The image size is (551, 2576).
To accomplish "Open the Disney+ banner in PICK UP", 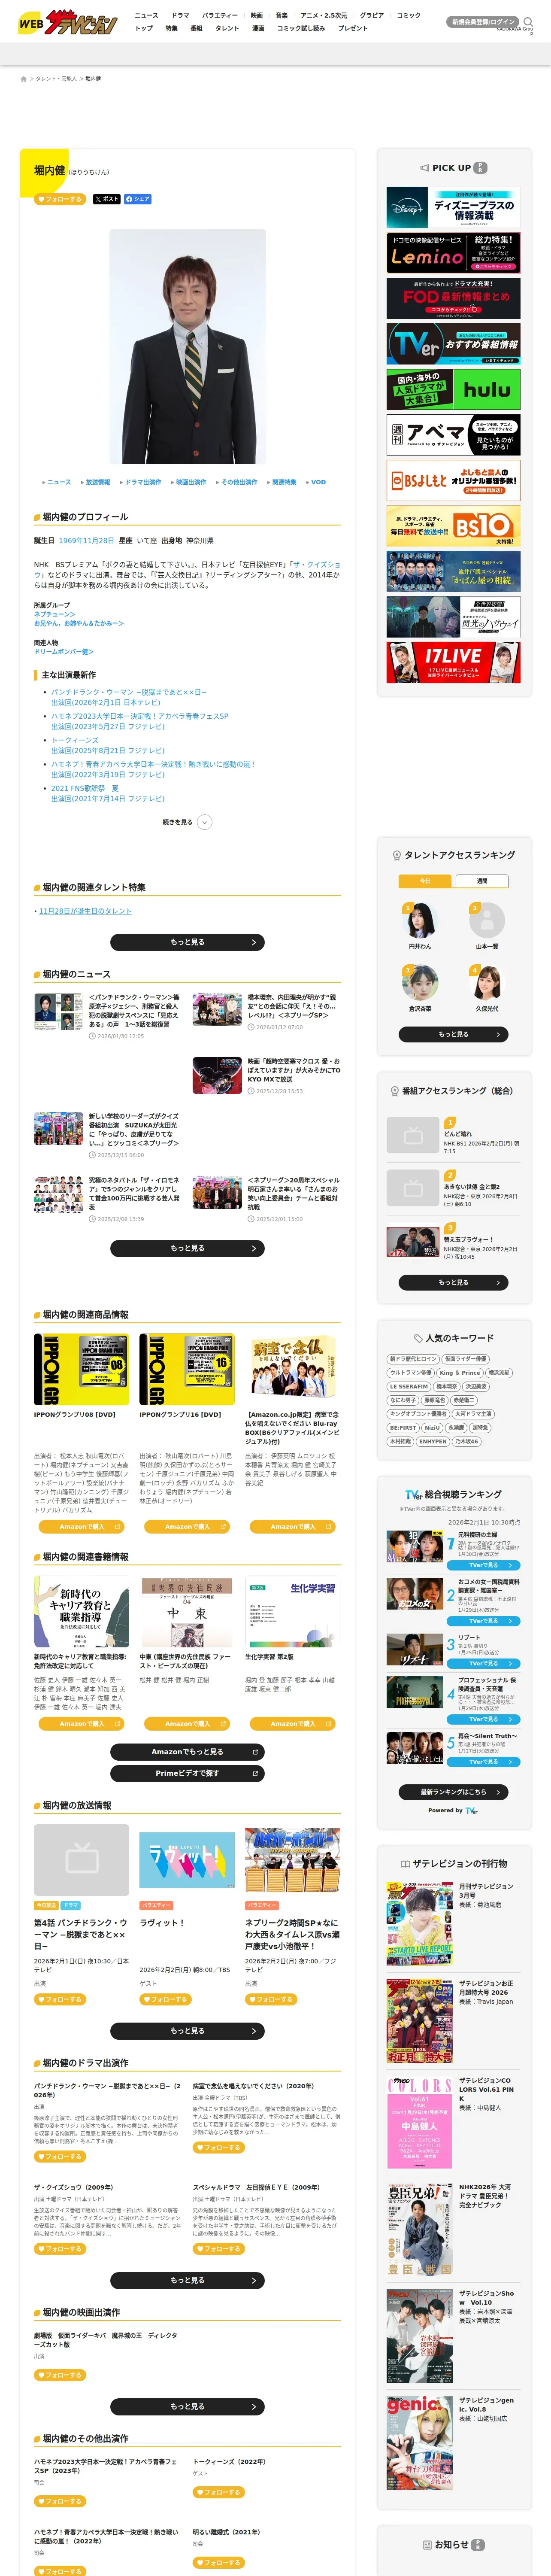I will pos(453,208).
